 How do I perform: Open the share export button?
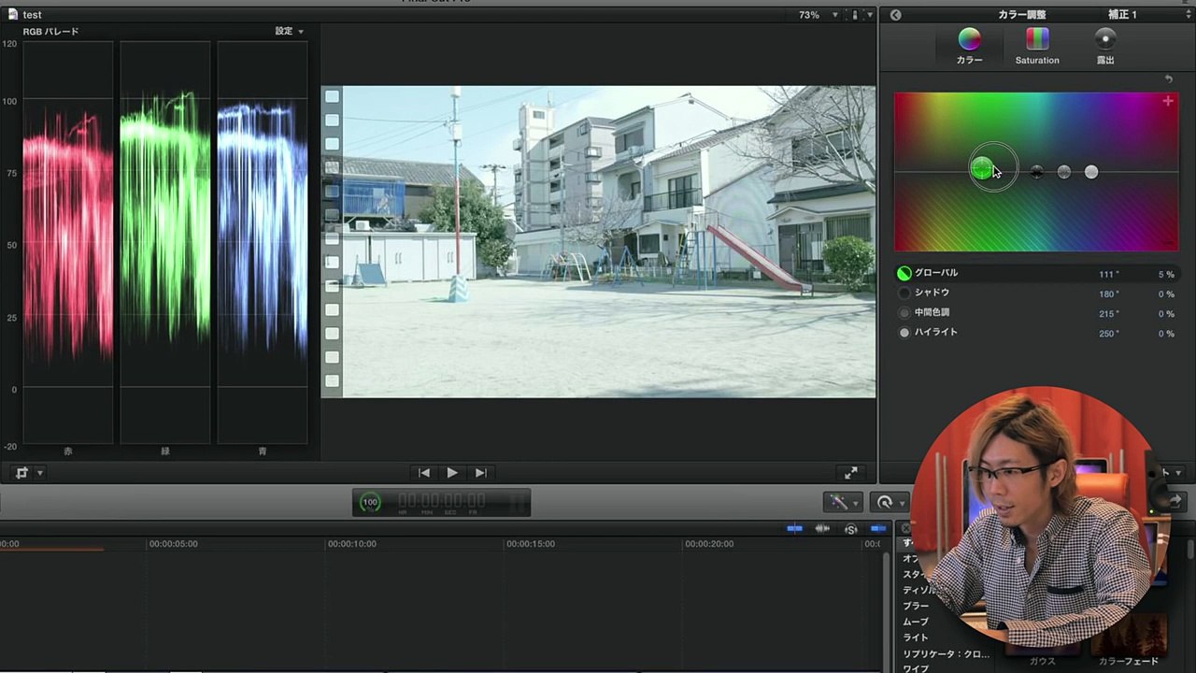(1175, 503)
